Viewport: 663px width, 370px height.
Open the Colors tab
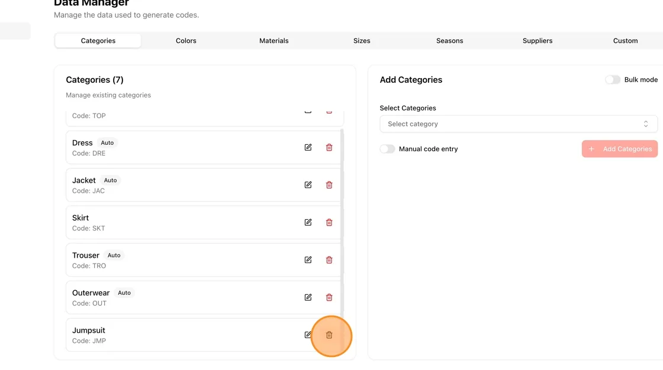[186, 41]
